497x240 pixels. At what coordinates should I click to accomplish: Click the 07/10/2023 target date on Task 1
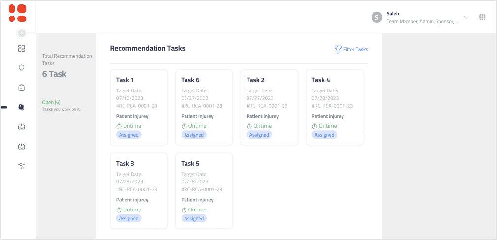(129, 98)
